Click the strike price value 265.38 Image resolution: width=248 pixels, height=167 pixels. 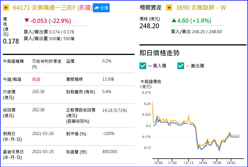coord(38,92)
